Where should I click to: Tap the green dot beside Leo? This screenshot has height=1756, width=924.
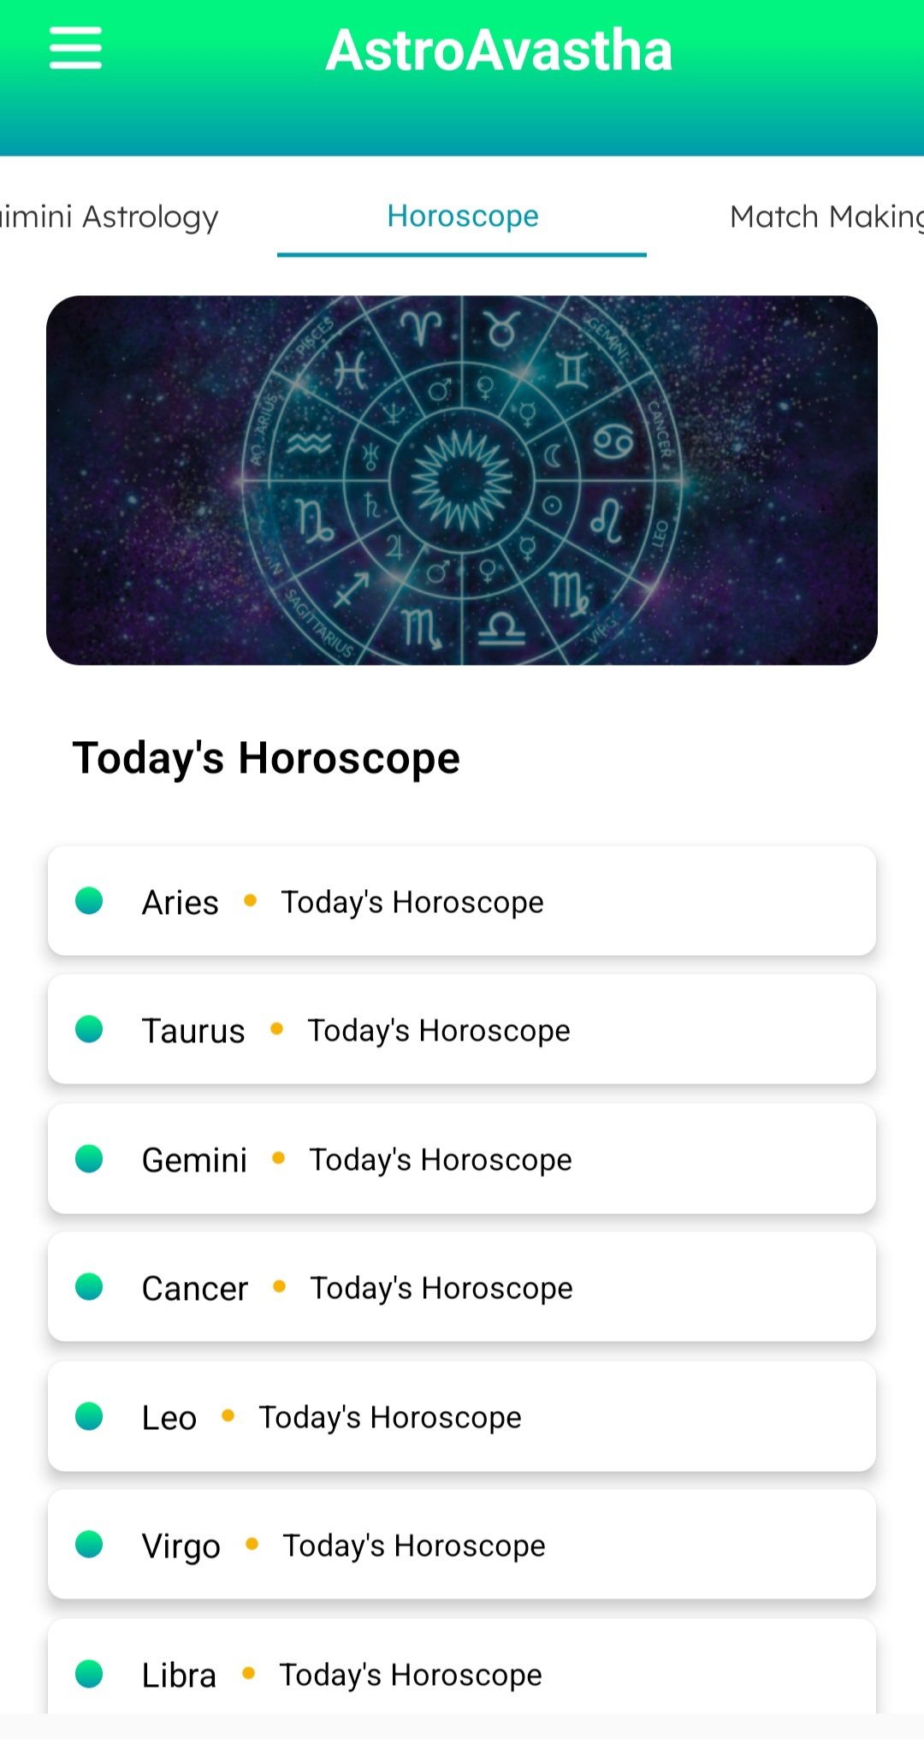[x=89, y=1416]
